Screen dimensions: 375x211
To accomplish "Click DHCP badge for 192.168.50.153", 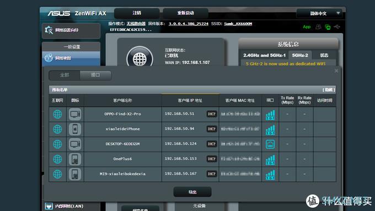I will 212,159.
